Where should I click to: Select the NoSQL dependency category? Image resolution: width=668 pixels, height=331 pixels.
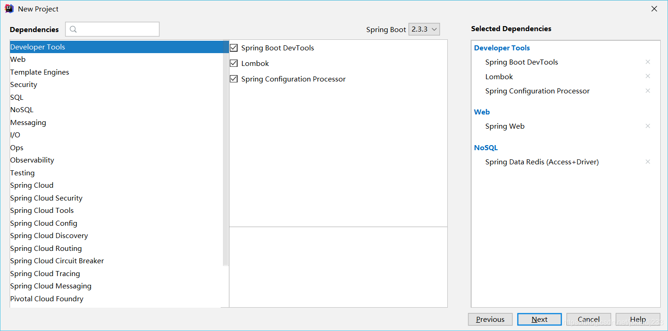click(x=22, y=110)
